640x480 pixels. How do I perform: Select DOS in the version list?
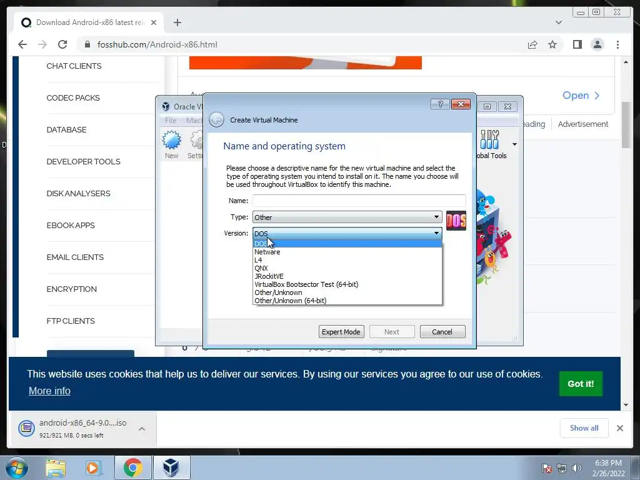pyautogui.click(x=347, y=244)
